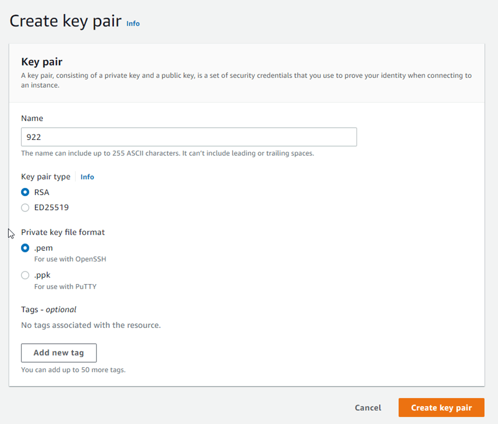Image resolution: width=498 pixels, height=424 pixels.
Task: Cancel the key pair creation
Action: point(368,408)
